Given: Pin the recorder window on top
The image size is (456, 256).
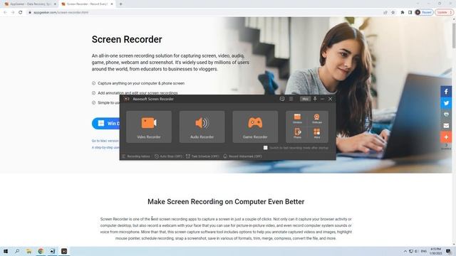Looking at the screenshot, I should pos(315,99).
